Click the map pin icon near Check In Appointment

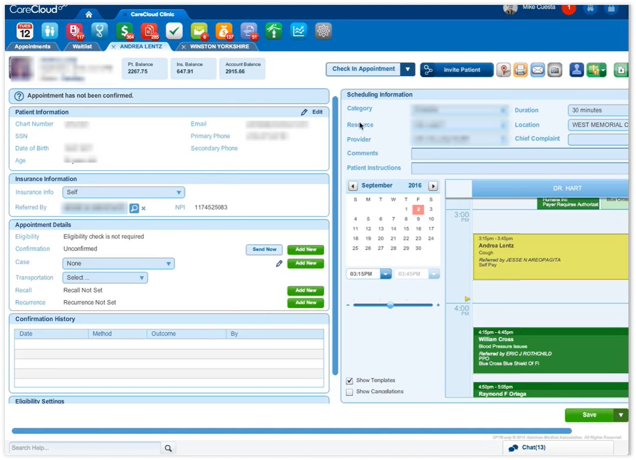(503, 70)
